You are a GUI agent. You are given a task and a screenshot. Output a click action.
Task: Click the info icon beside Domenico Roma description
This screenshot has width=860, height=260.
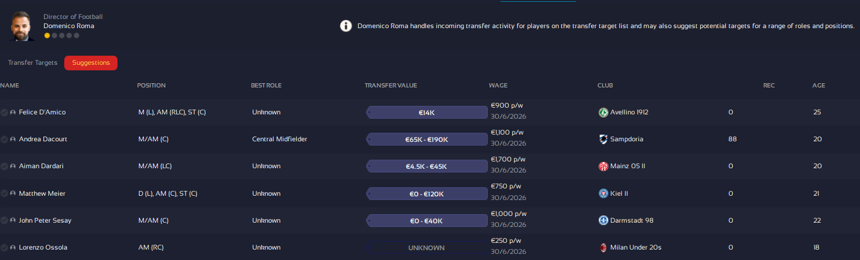(346, 26)
